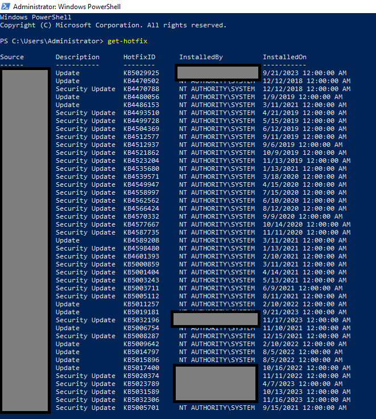Select hotfix ID KB4577667
Viewport: 376px width, 419px height.
point(141,224)
